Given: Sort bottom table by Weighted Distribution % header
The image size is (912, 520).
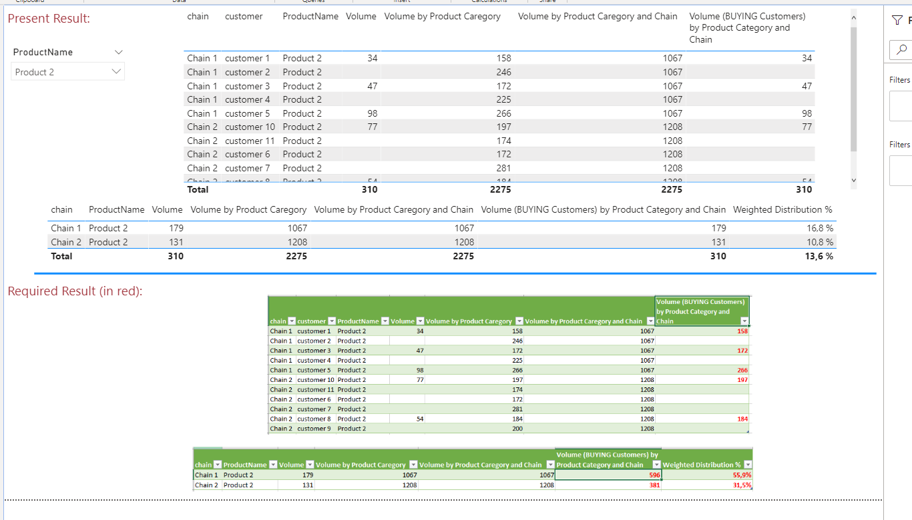Looking at the screenshot, I should 782,209.
